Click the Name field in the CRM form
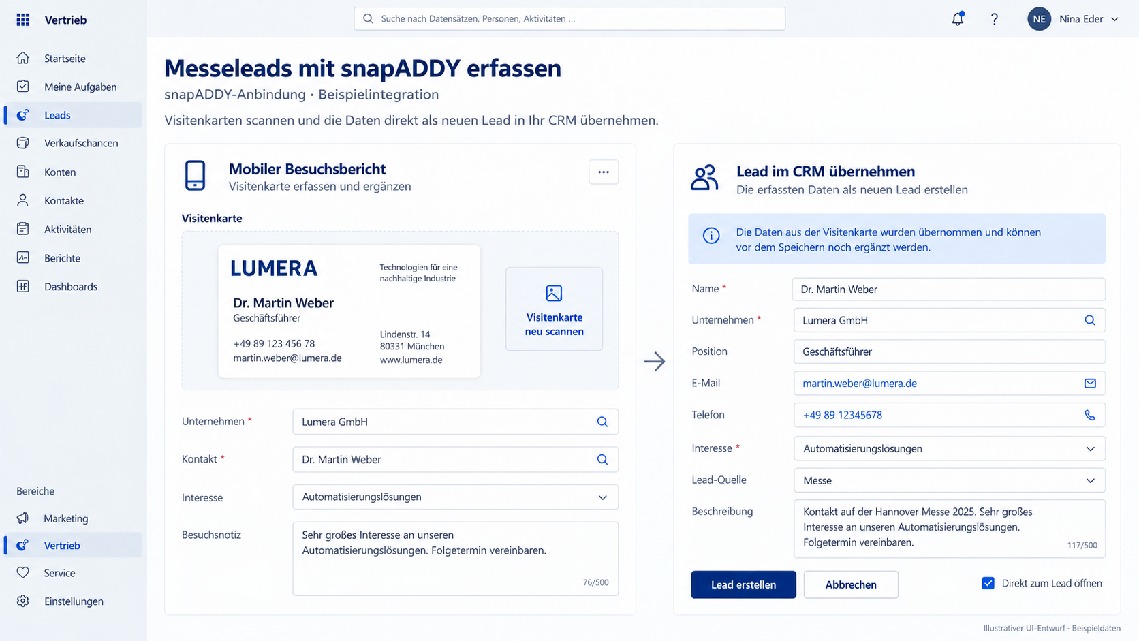This screenshot has height=641, width=1139. 948,289
